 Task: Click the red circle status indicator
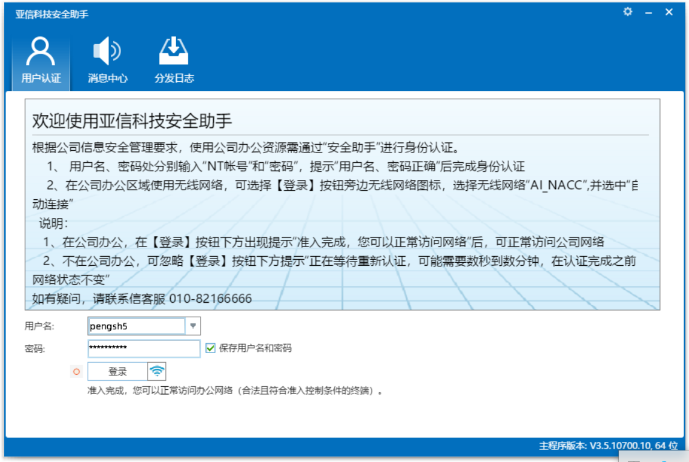coord(76,372)
